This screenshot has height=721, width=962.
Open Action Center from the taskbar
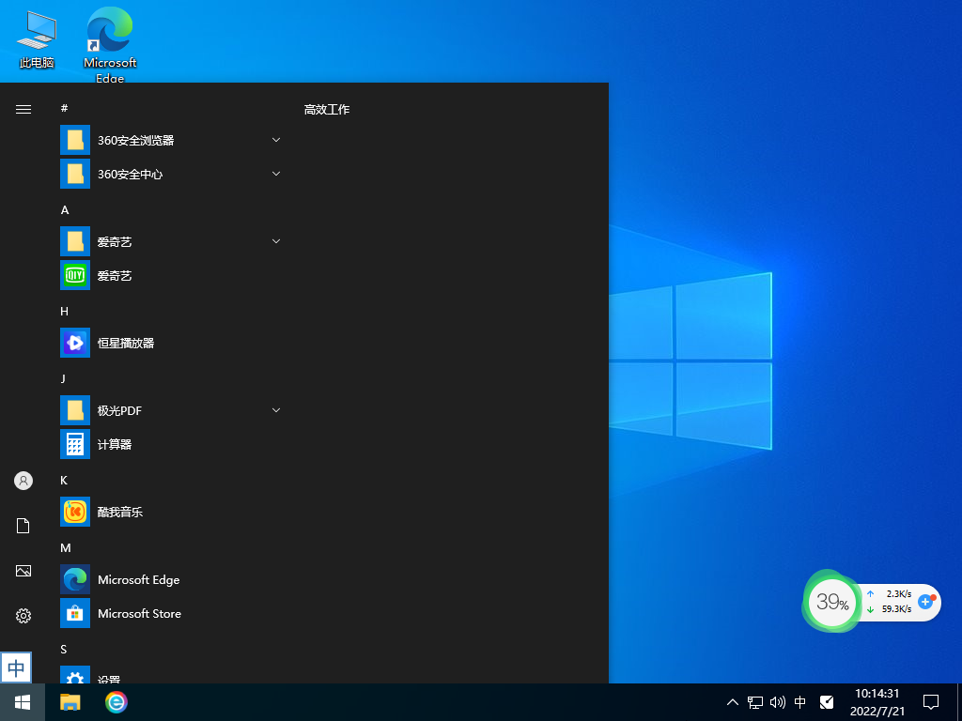[x=931, y=701]
